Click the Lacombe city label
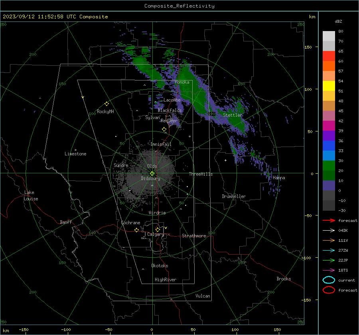The image size is (359, 335). coord(172,100)
